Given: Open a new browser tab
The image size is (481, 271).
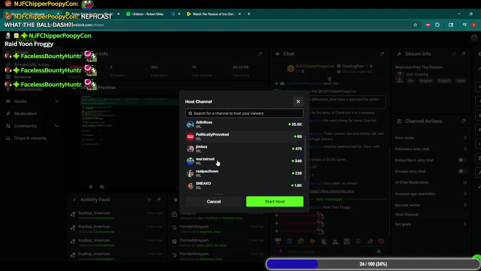Looking at the screenshot, I should (x=249, y=14).
